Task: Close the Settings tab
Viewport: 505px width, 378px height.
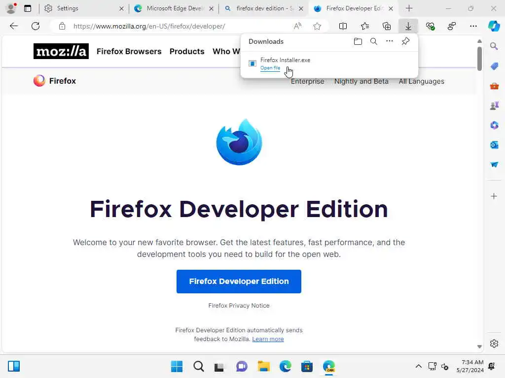Action: pos(121,9)
